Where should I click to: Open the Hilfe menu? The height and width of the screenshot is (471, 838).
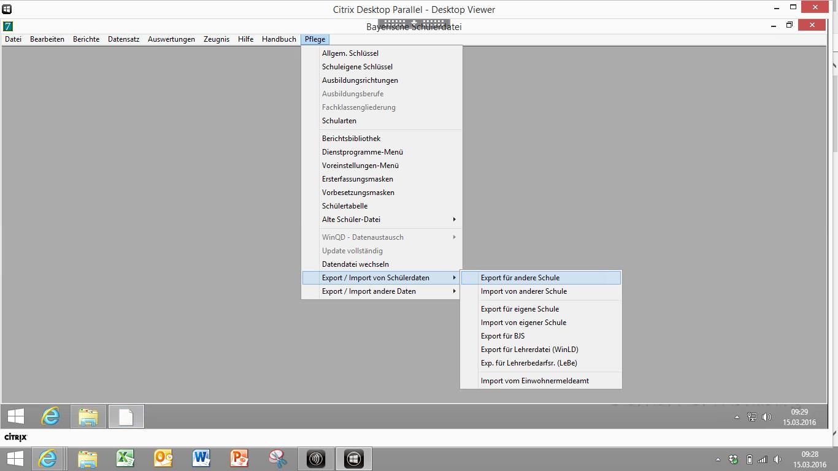[x=246, y=39]
